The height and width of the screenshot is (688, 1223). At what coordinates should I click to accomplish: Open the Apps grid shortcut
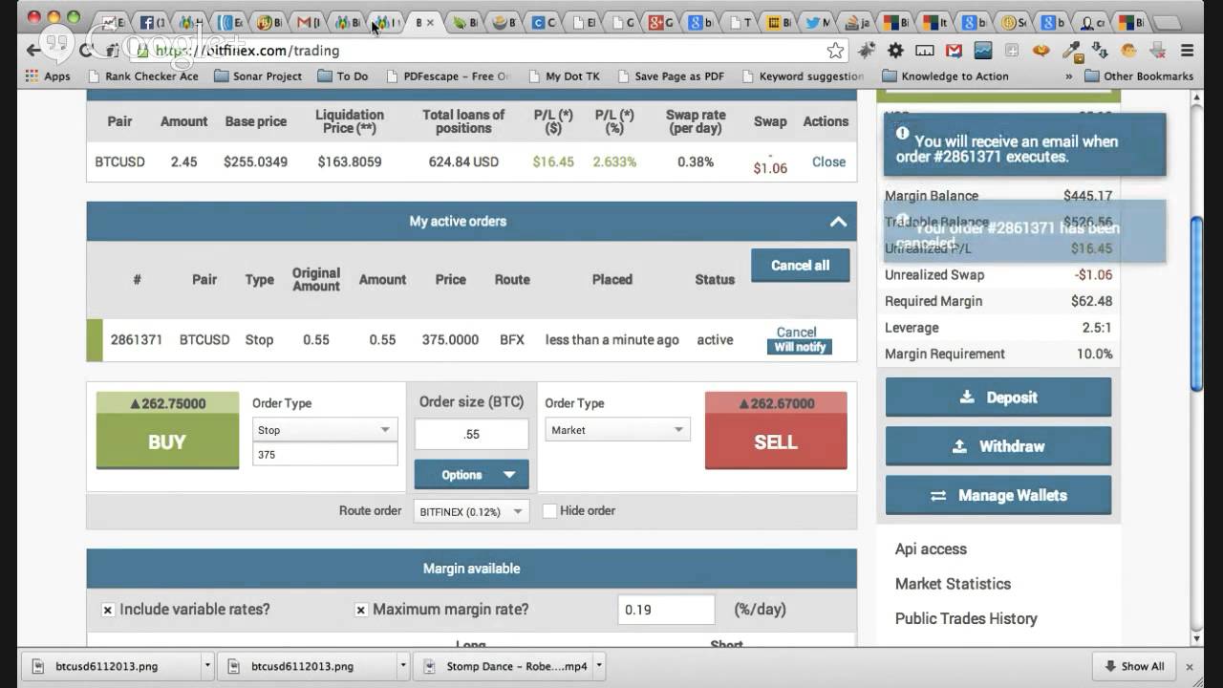pos(48,76)
